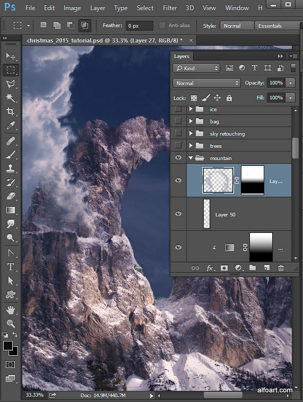303x402 pixels.
Task: Open the Image menu
Action: pos(72,8)
